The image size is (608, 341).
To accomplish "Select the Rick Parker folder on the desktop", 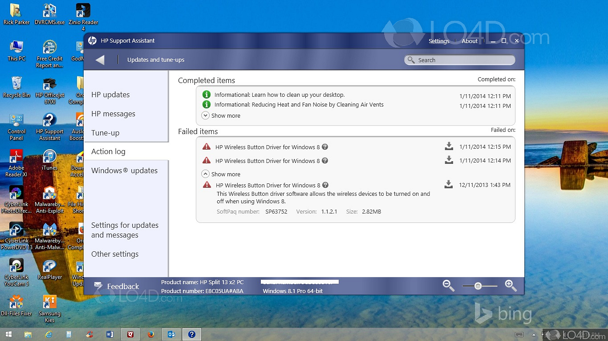I will [x=16, y=14].
